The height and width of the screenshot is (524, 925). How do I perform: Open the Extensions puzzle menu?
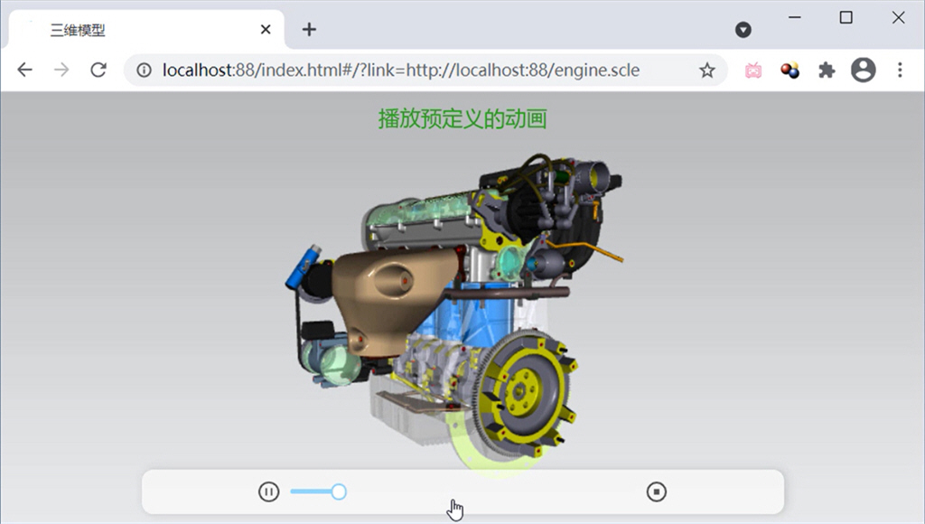(x=827, y=70)
